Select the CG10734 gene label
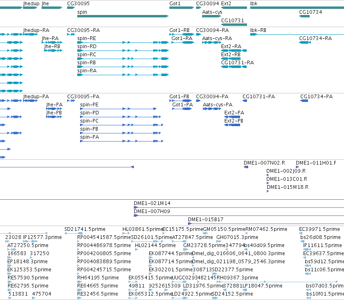This screenshot has height=300, width=344. [310, 12]
